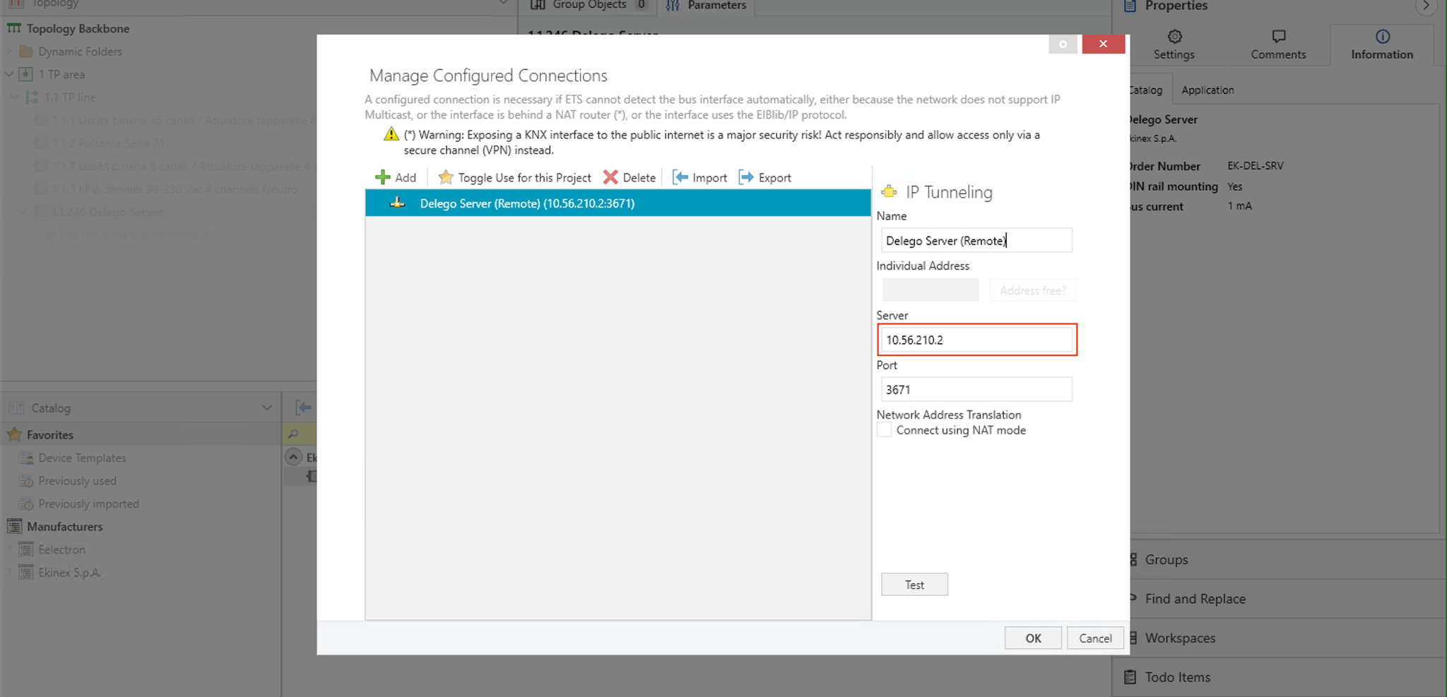1447x697 pixels.
Task: Select Delego Server (Remote) connection row
Action: coord(618,203)
